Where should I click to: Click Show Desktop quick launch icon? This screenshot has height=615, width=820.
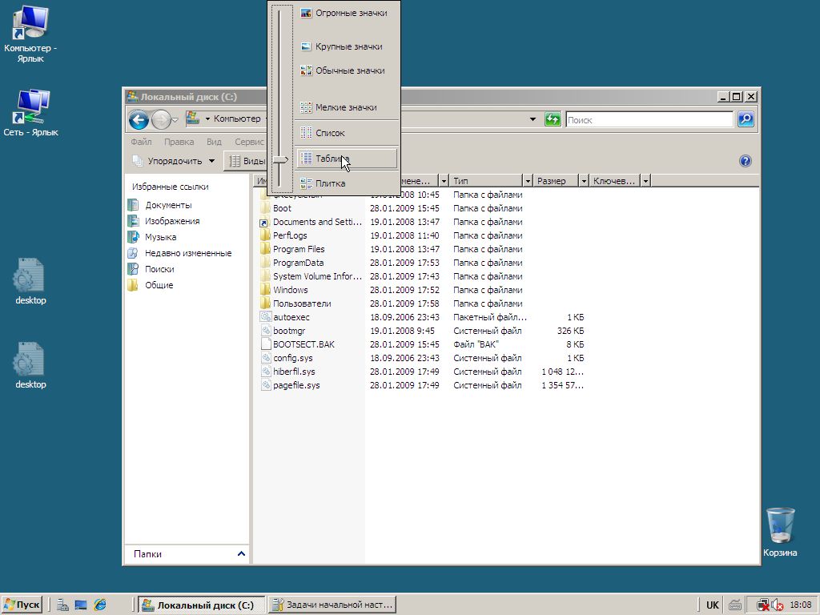[81, 605]
